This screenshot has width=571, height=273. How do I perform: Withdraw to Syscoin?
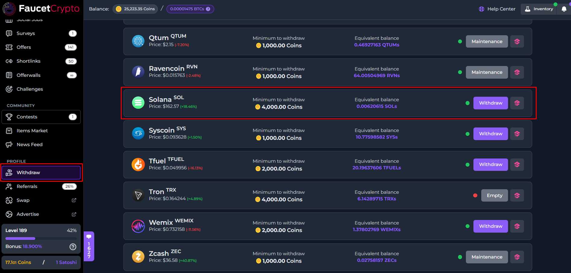491,134
